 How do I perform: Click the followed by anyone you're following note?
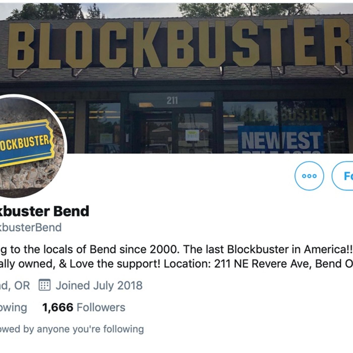[72, 329]
